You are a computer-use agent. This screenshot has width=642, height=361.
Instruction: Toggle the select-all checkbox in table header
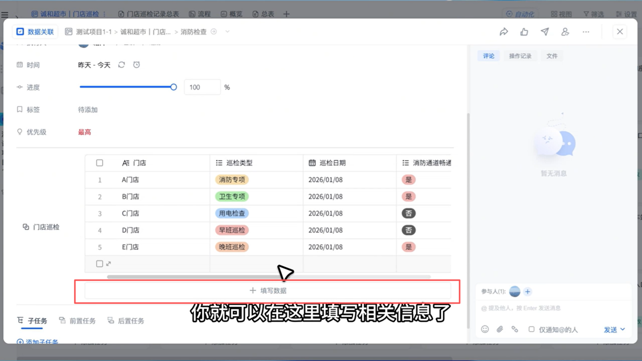click(x=100, y=163)
